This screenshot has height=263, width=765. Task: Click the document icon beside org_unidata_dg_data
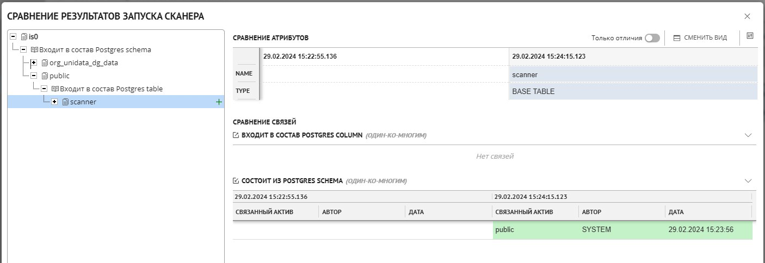tap(45, 63)
